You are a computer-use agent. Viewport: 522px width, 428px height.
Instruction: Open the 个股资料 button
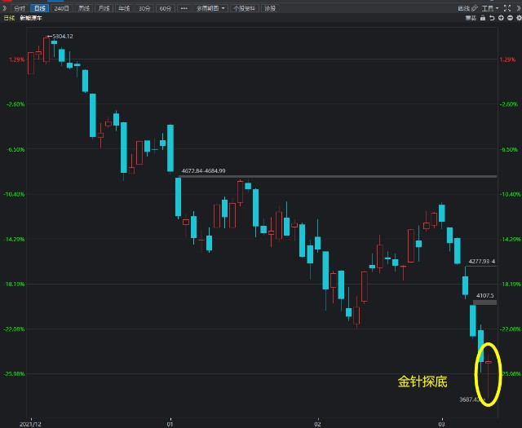coord(243,8)
